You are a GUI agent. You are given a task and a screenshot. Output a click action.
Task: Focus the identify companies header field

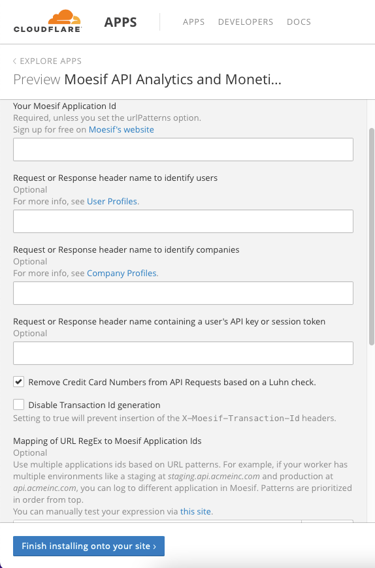[183, 293]
